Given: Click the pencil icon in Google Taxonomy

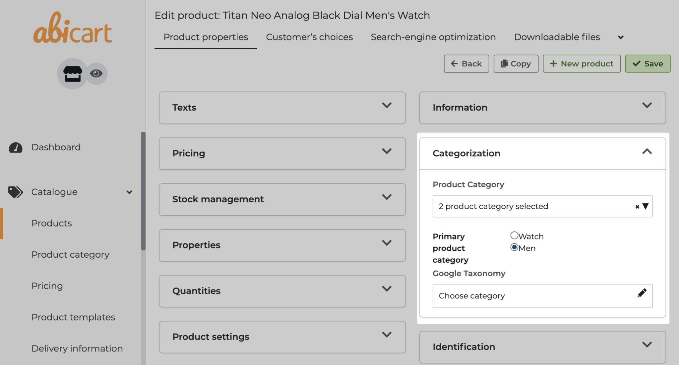Looking at the screenshot, I should (x=642, y=293).
